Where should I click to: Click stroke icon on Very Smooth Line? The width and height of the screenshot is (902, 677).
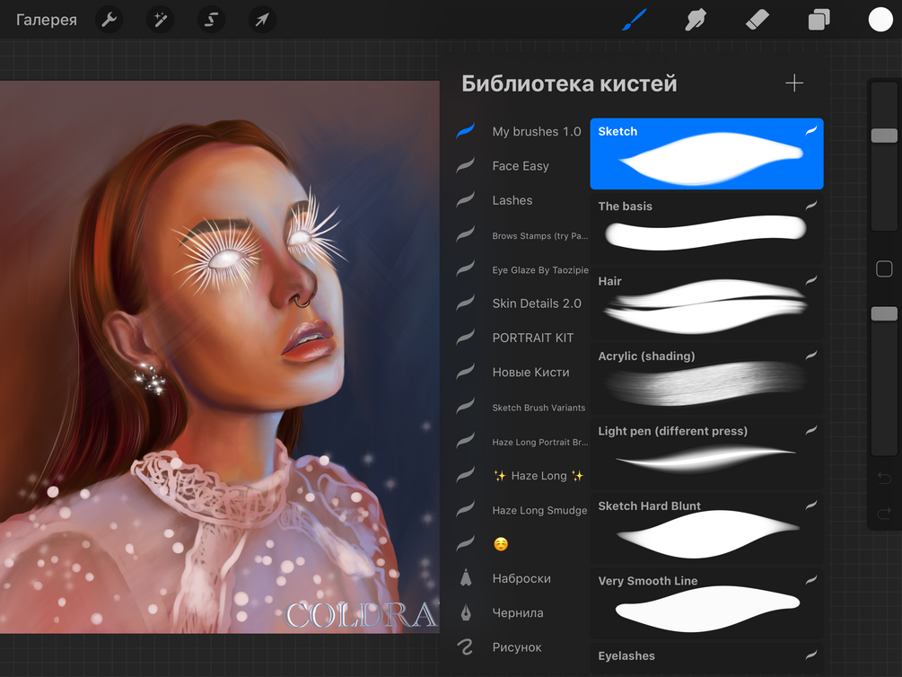coord(811,580)
